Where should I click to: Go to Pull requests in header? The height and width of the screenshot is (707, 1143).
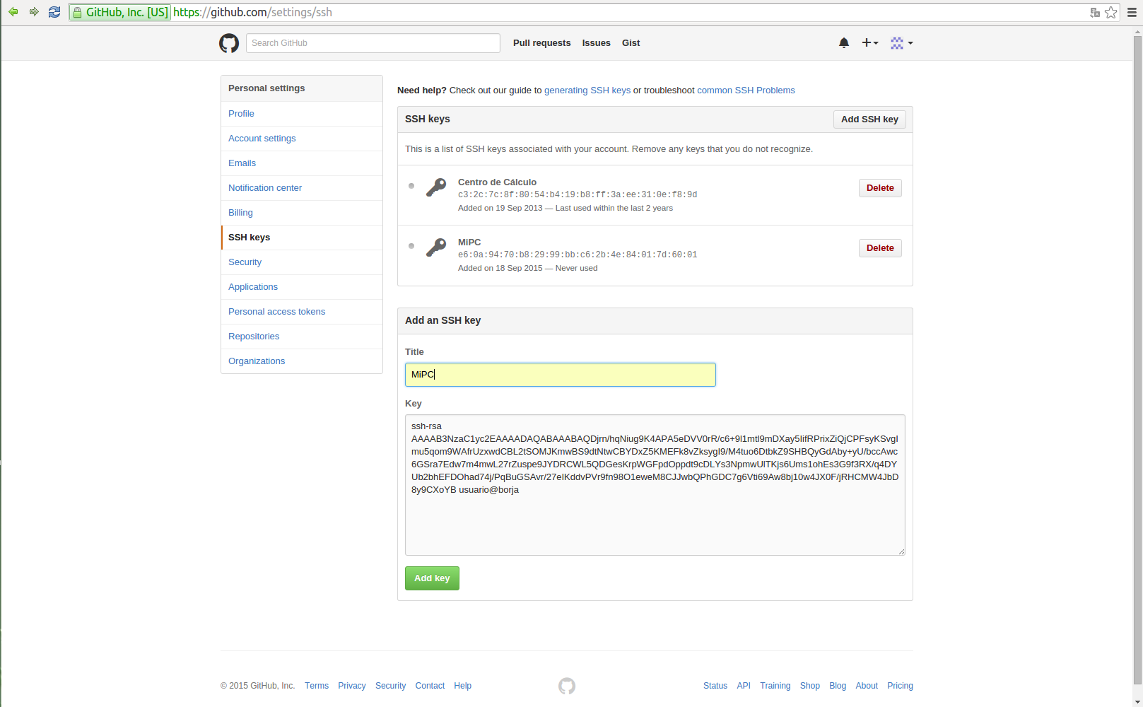coord(541,43)
